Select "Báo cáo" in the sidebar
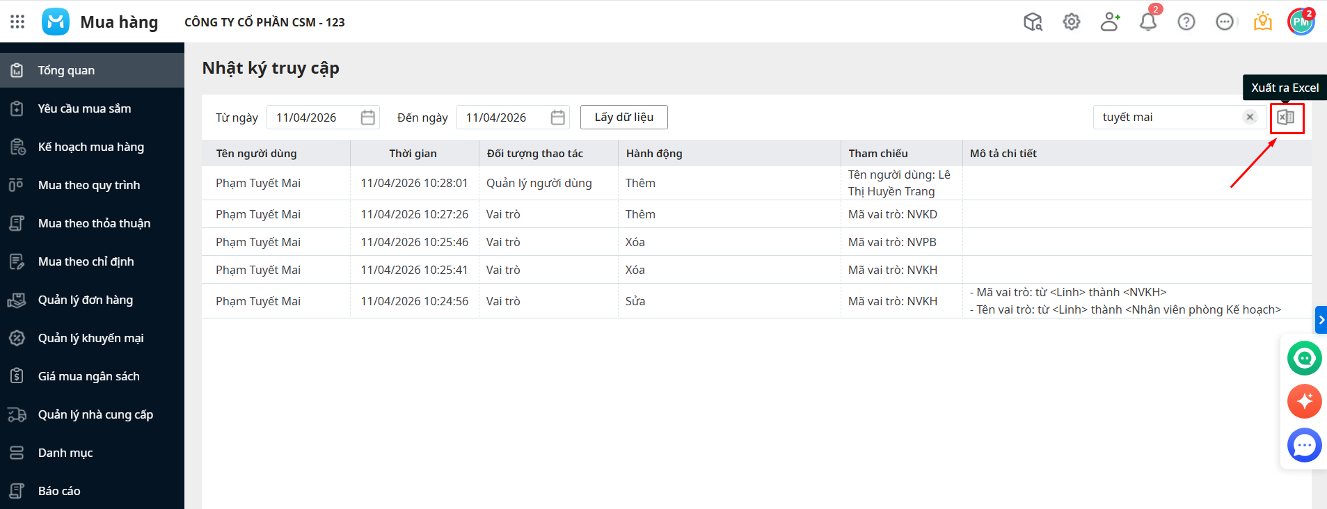1327x509 pixels. pyautogui.click(x=59, y=491)
